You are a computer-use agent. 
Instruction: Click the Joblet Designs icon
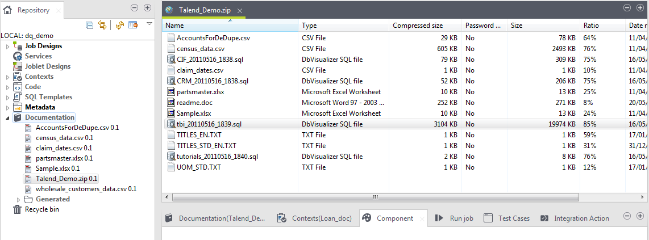click(x=18, y=66)
